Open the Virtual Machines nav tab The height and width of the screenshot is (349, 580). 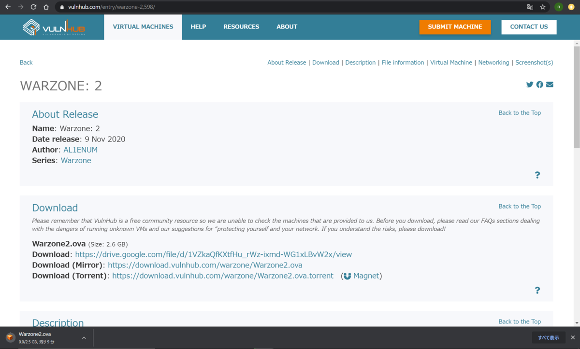(143, 27)
